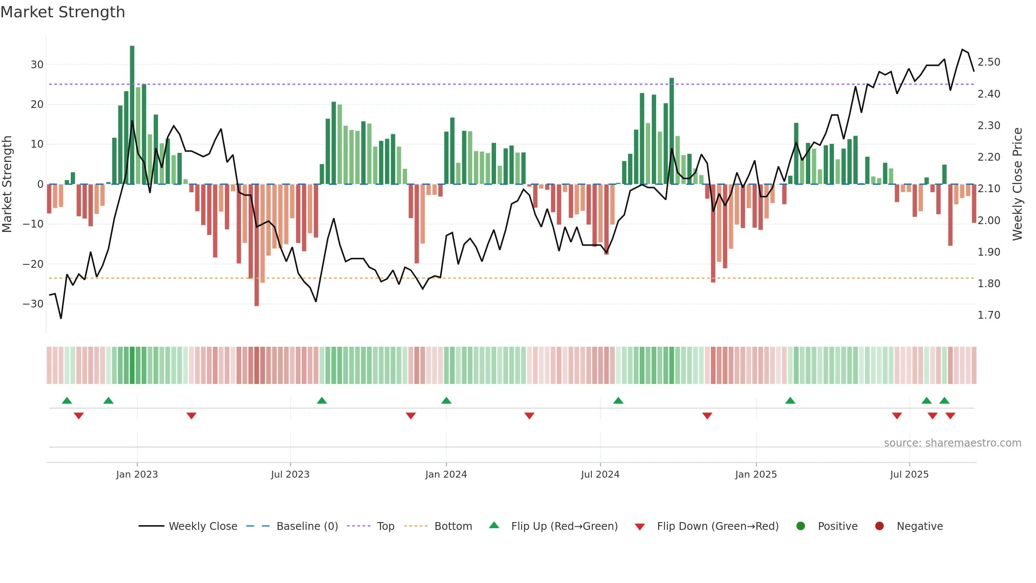Click the Jan 2025 axis label
1036x583 pixels.
[x=756, y=474]
